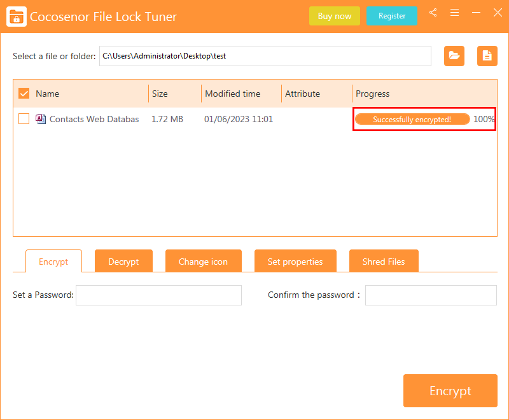Click the padlock app logo icon
Image resolution: width=509 pixels, height=420 pixels.
17,17
